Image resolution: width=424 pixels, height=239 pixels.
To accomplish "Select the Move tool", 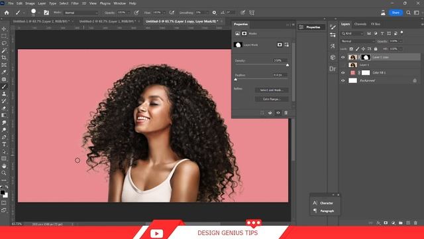I will (4, 29).
